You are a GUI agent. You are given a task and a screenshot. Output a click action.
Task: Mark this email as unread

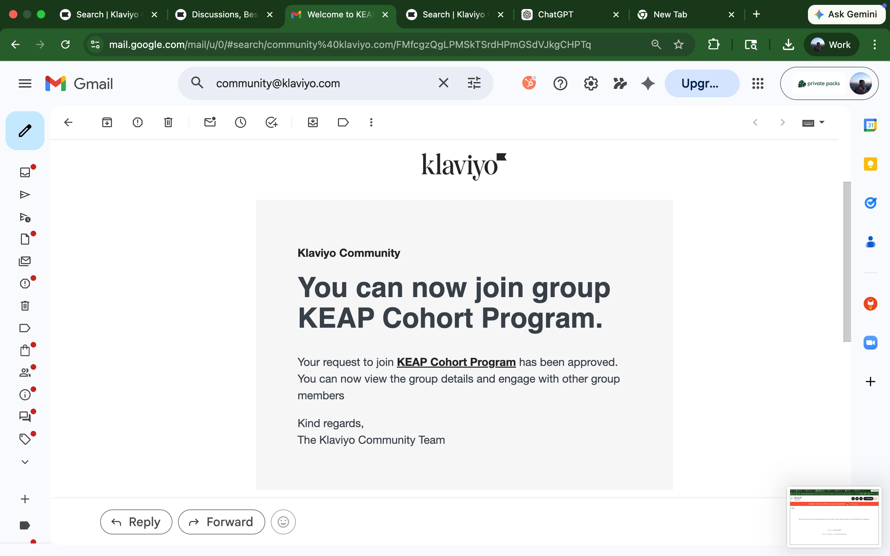(210, 122)
